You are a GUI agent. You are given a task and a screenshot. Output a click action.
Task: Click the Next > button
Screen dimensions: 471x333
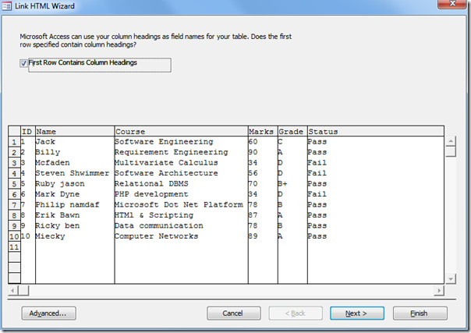pos(357,314)
